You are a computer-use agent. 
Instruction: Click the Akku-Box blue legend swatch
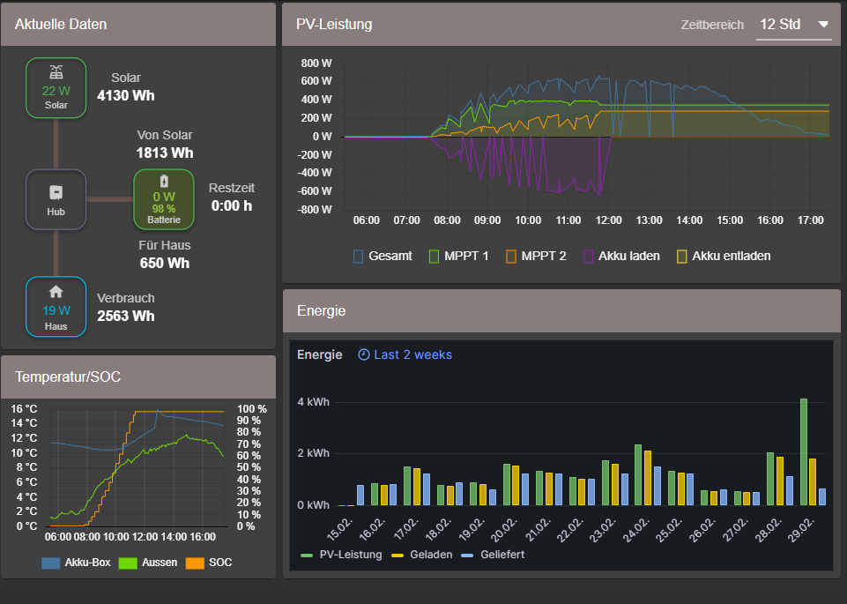[51, 562]
